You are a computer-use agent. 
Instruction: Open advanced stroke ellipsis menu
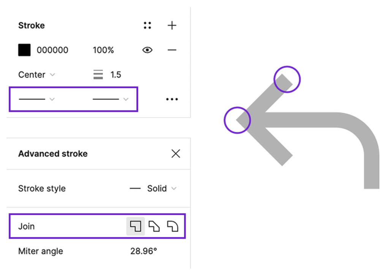click(x=172, y=99)
